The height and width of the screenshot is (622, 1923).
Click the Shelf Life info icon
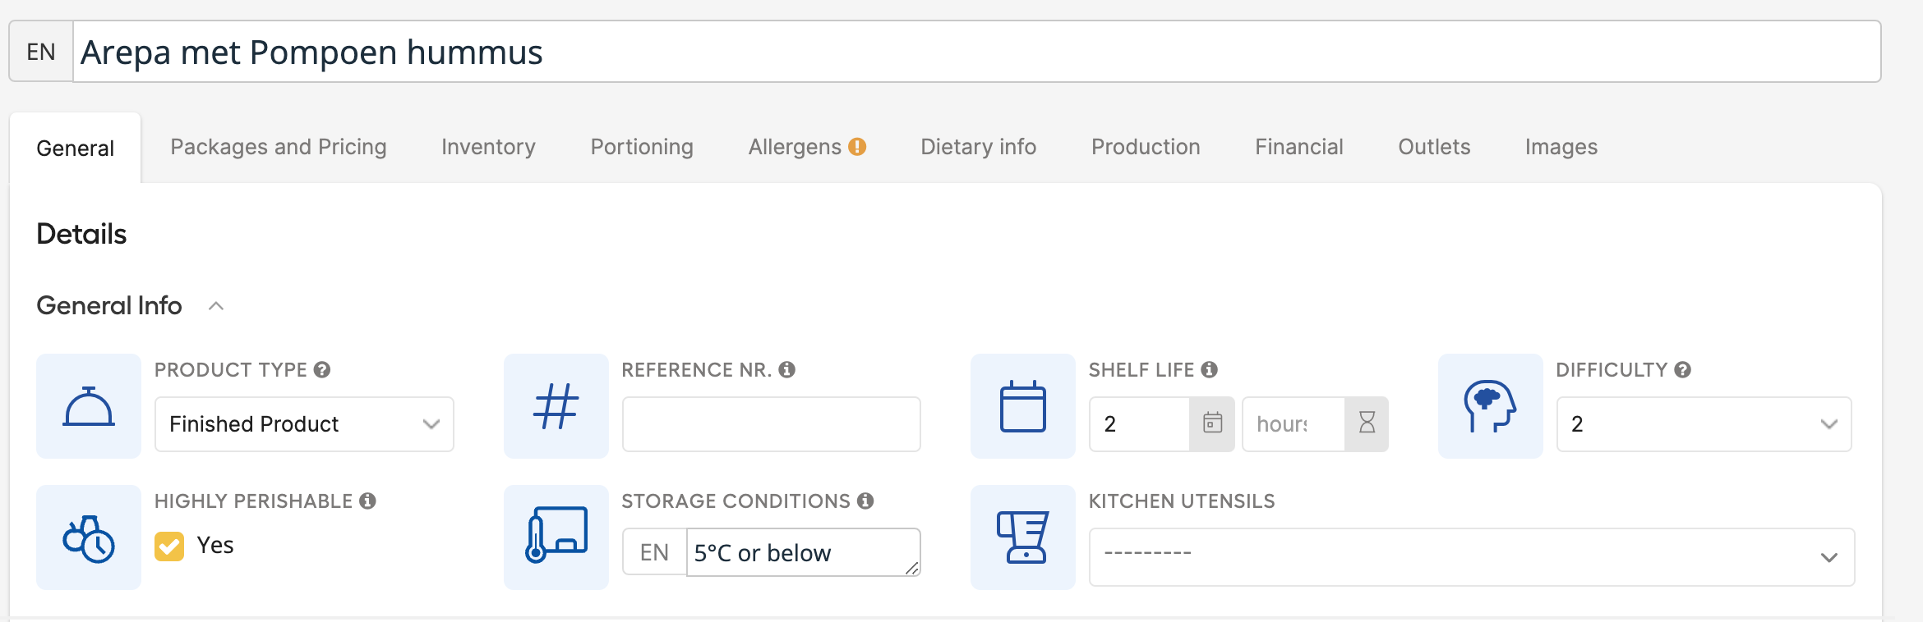1209,370
